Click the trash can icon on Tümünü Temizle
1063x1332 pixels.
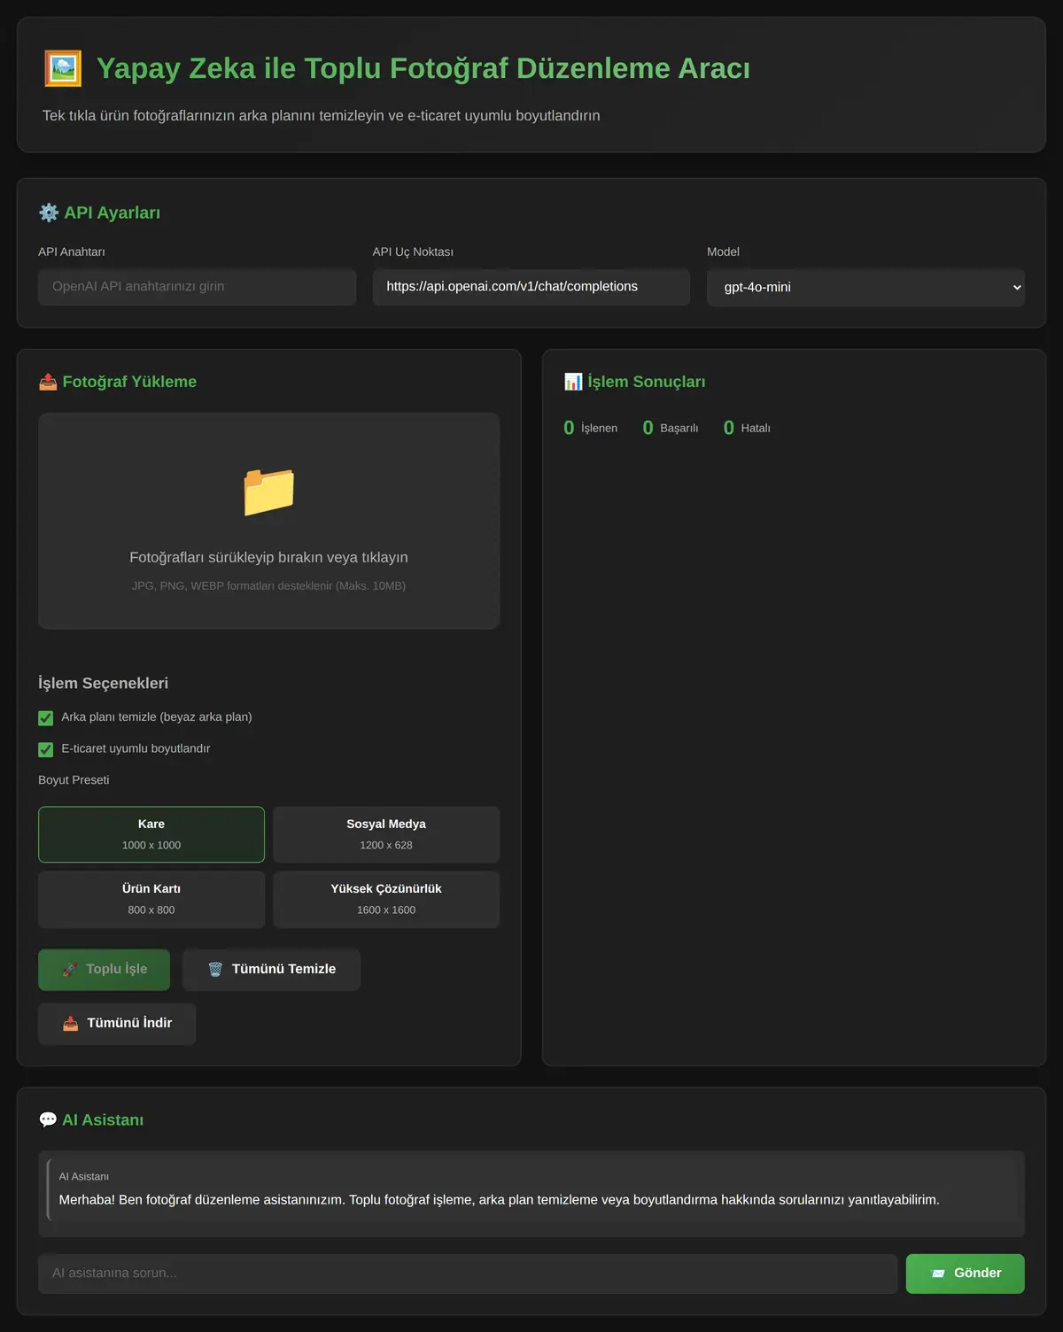215,970
